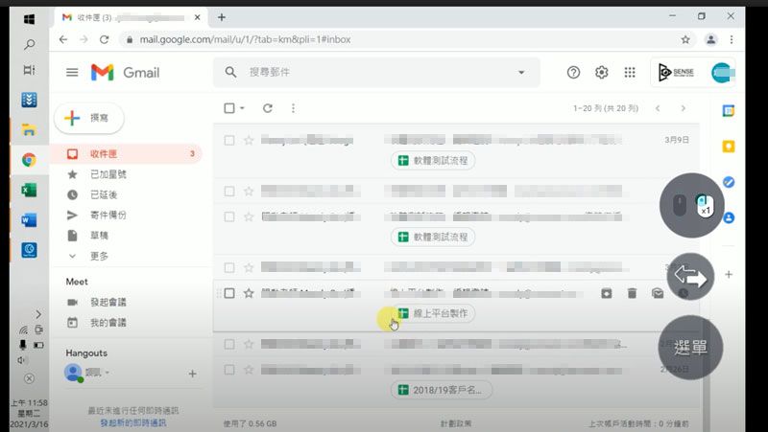This screenshot has height=432, width=768.
Task: Click the double-arrow swap round overlay button
Action: pos(690,277)
